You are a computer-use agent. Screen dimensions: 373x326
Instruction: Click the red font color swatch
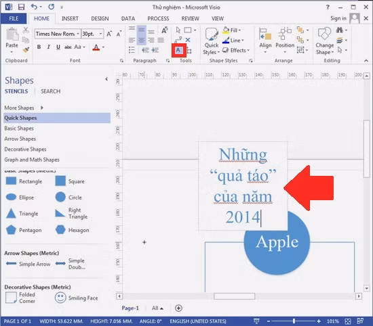click(96, 47)
